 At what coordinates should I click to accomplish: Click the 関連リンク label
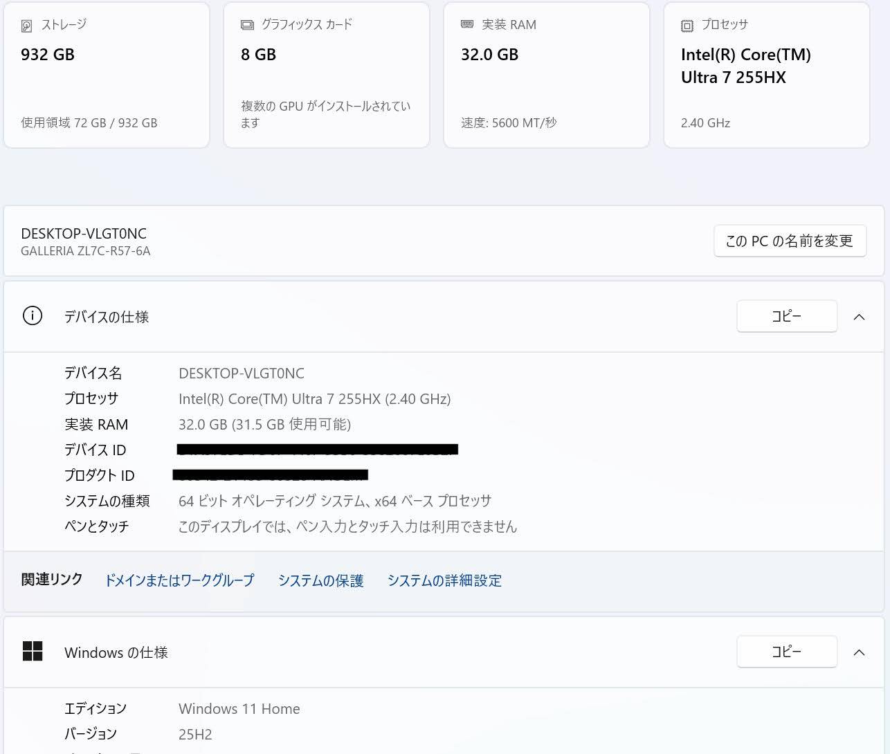[52, 580]
